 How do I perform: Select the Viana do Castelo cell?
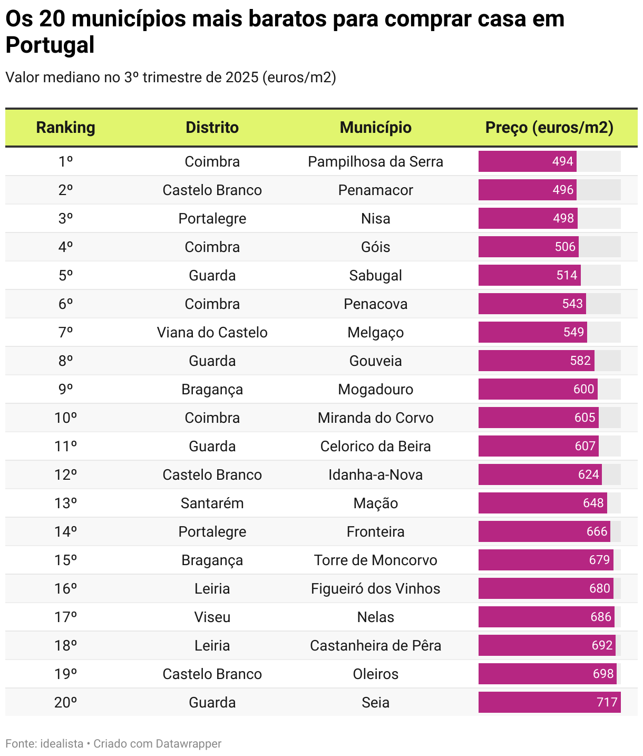click(212, 332)
